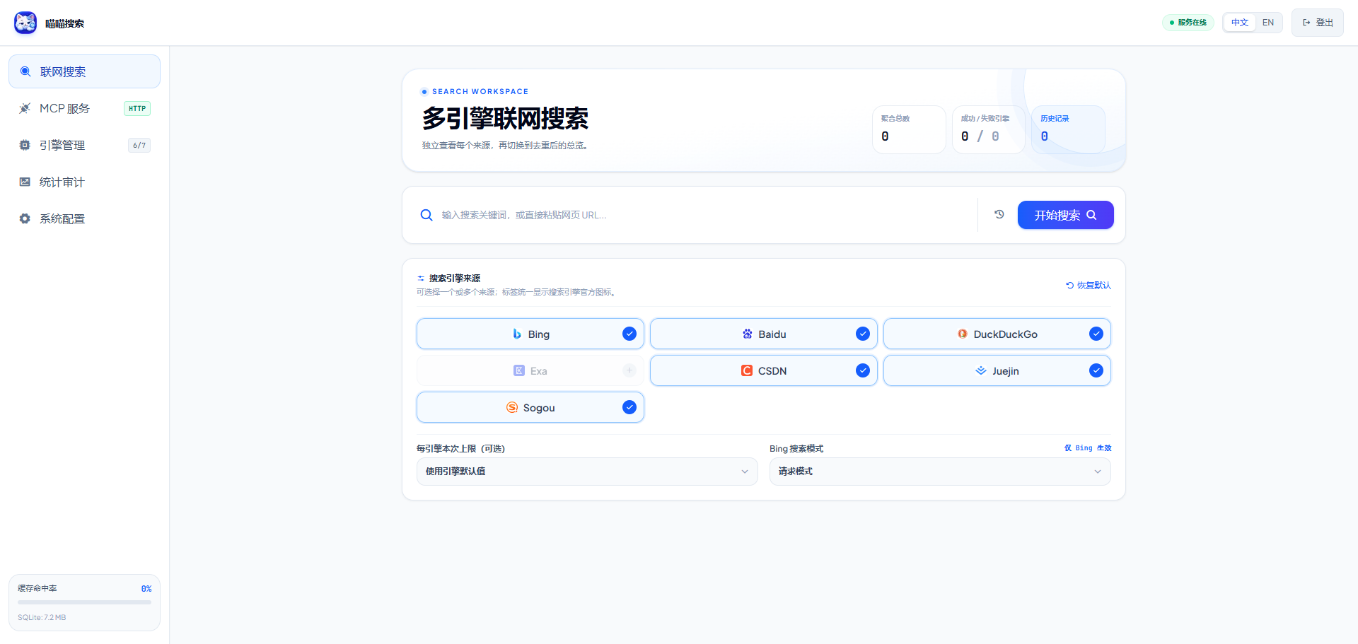Click the MCP service plug icon

click(x=25, y=108)
